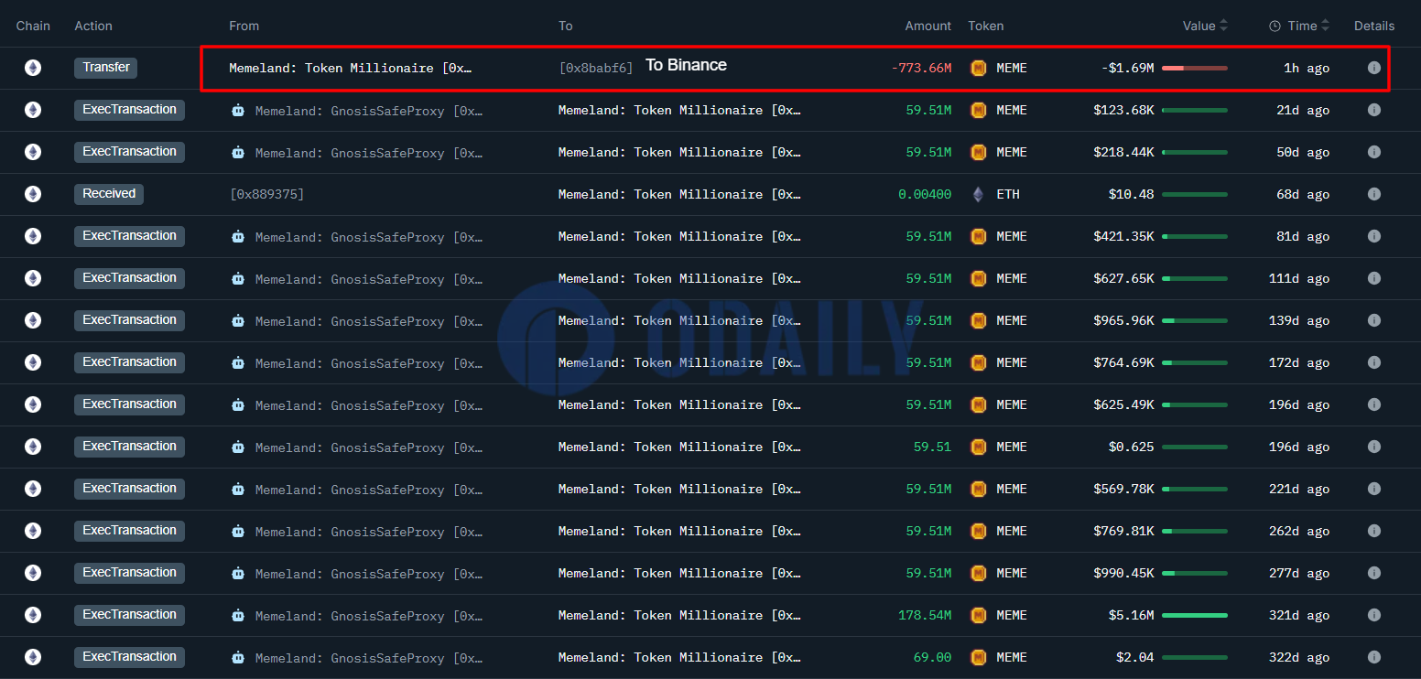Image resolution: width=1421 pixels, height=679 pixels.
Task: Select the $123.68K value cell
Action: point(1123,110)
